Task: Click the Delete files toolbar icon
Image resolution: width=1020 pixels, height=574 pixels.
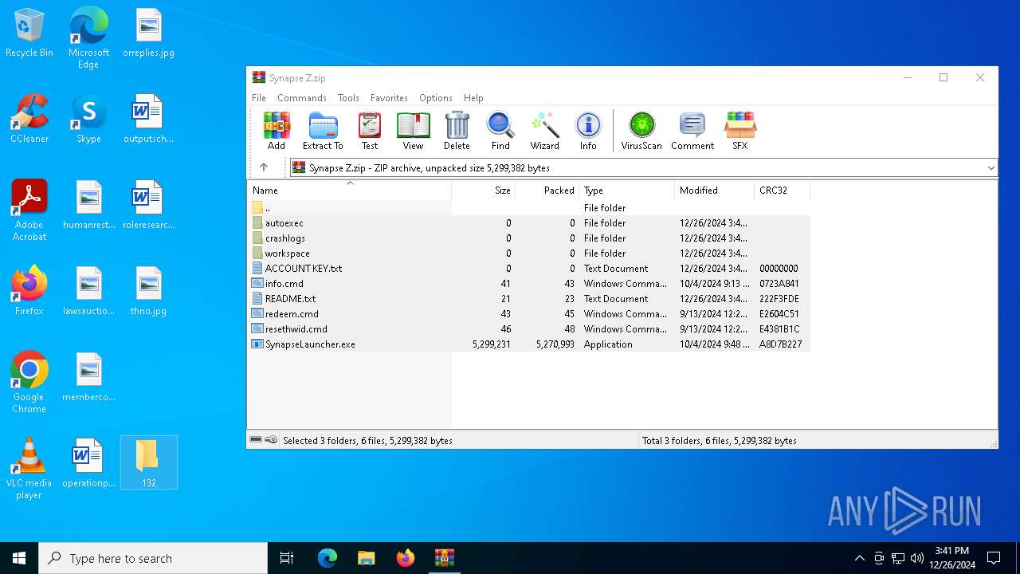Action: (457, 131)
